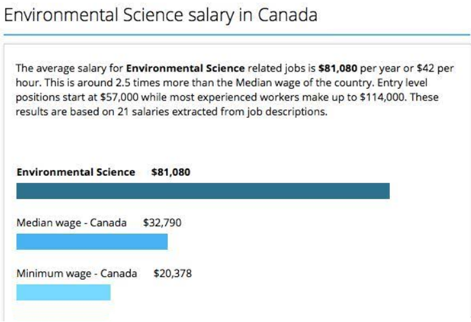Select the bold "Environmental Science" chart label

(x=76, y=172)
